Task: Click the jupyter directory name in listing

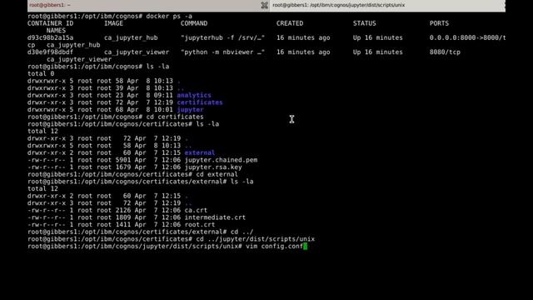Action: (191, 110)
